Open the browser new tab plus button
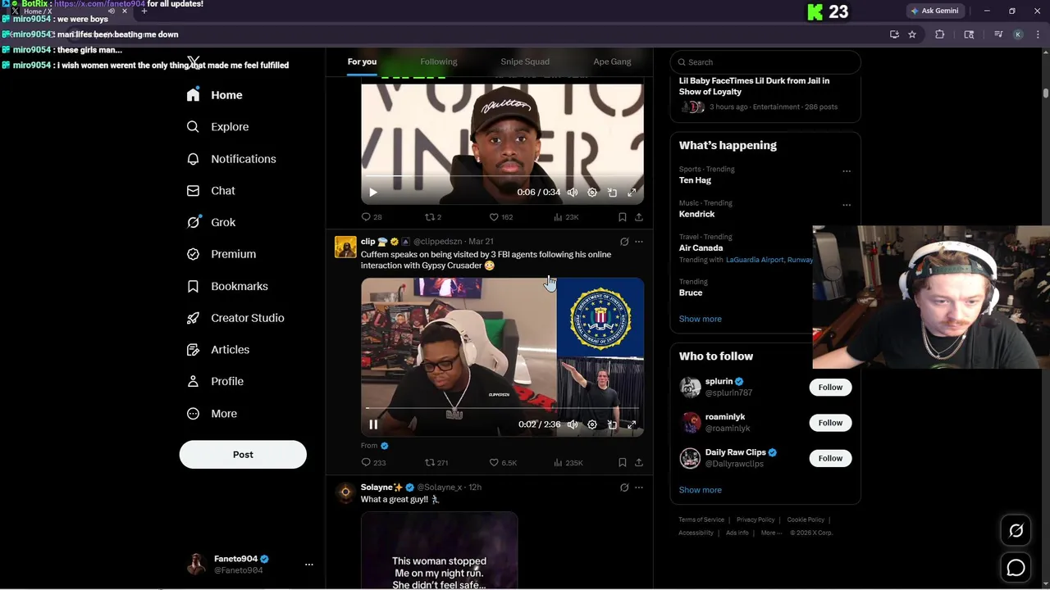1050x590 pixels. pyautogui.click(x=144, y=11)
